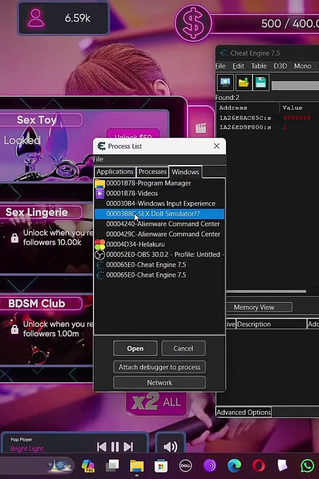Click the progress bar under Cheat Engine toolbar
Image resolution: width=319 pixels, height=479 pixels.
point(295,86)
